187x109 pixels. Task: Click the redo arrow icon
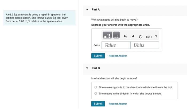click(x=133, y=36)
